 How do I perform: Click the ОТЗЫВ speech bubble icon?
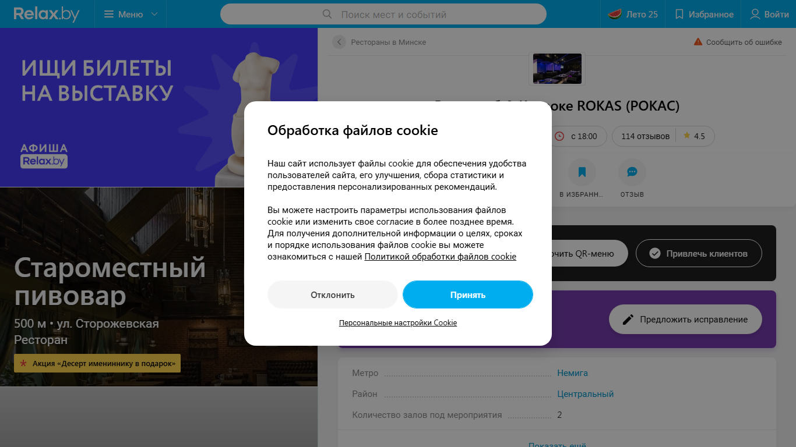pyautogui.click(x=632, y=172)
